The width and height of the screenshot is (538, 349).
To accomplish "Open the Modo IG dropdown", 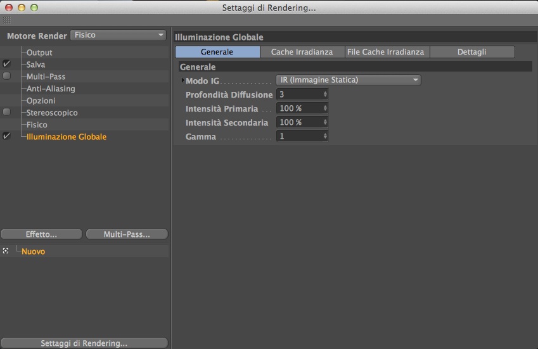I will click(349, 80).
